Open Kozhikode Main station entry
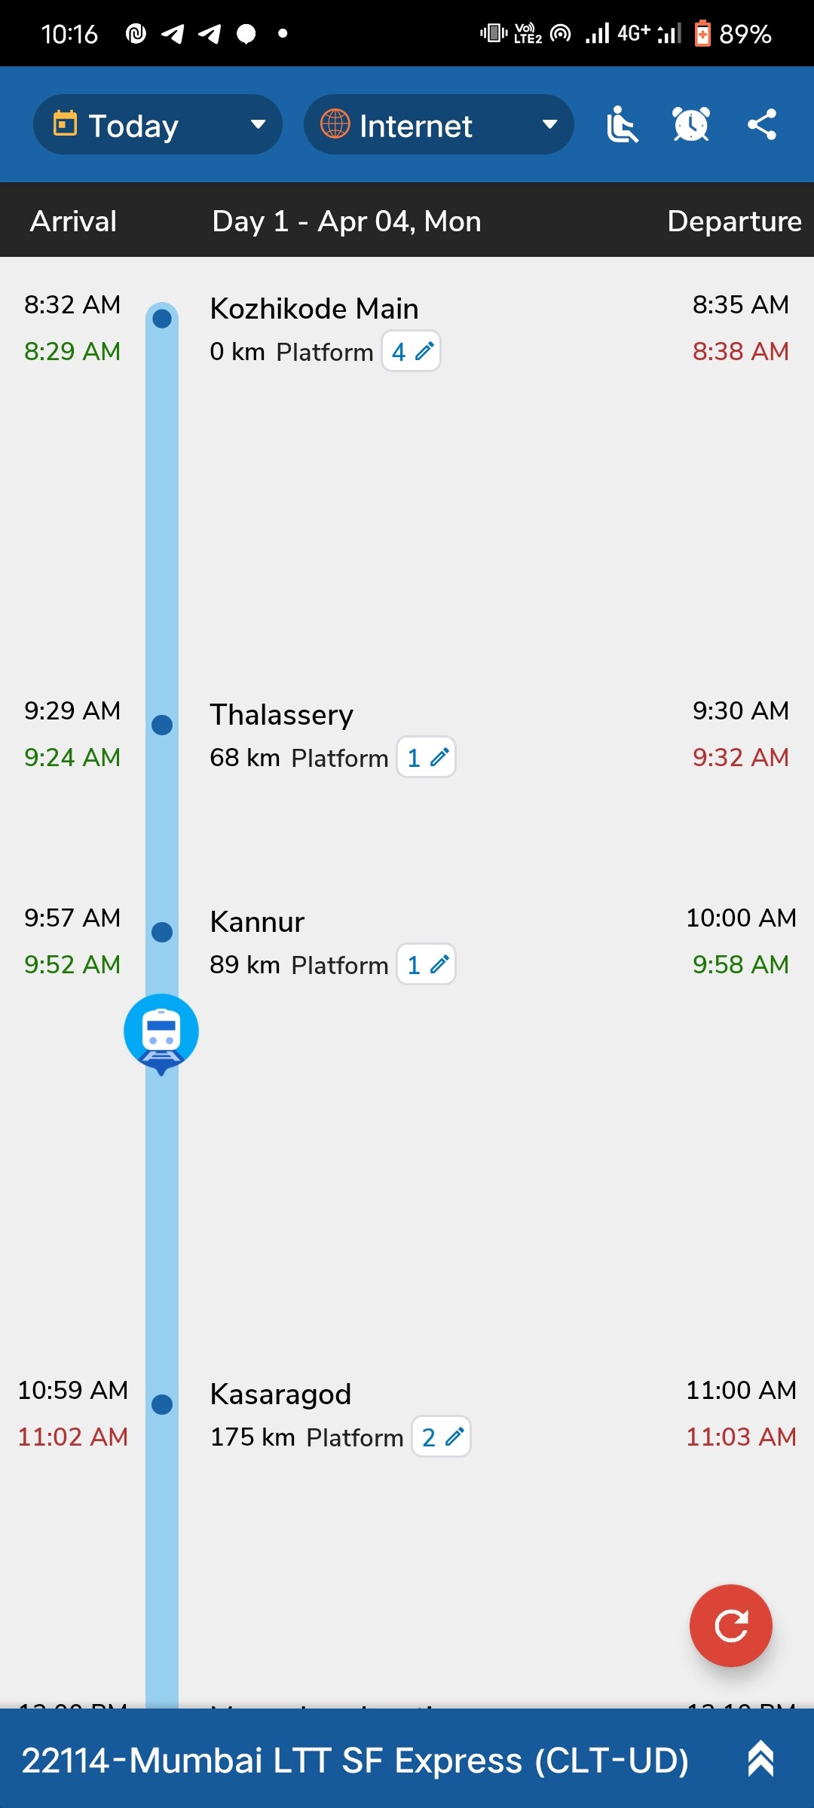This screenshot has width=814, height=1808. [x=314, y=309]
